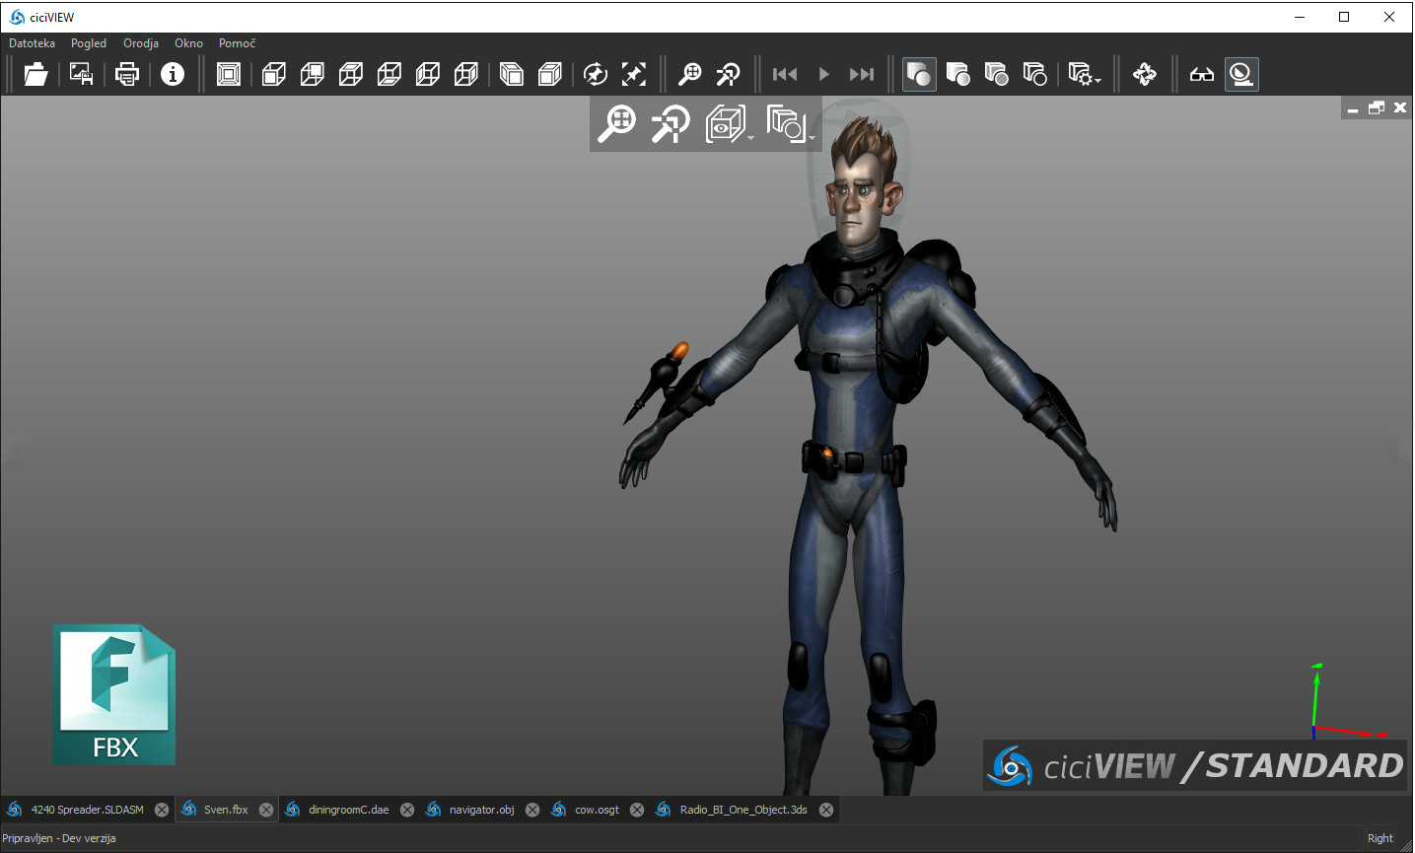
Task: Save the view as an image
Action: coord(81,74)
